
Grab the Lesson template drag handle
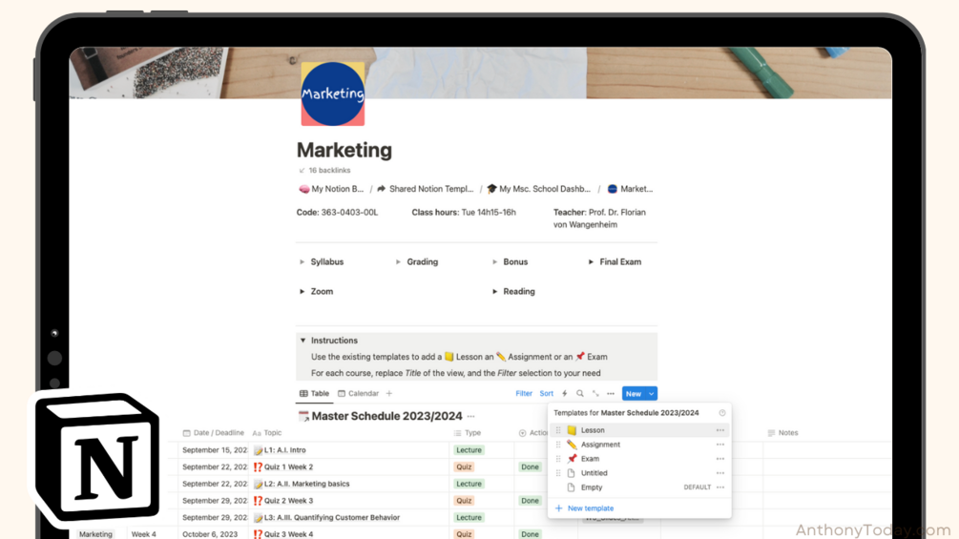[558, 430]
